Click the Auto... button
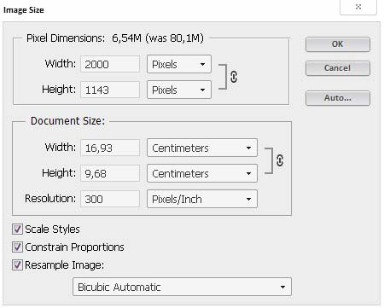The image size is (384, 308). [338, 98]
